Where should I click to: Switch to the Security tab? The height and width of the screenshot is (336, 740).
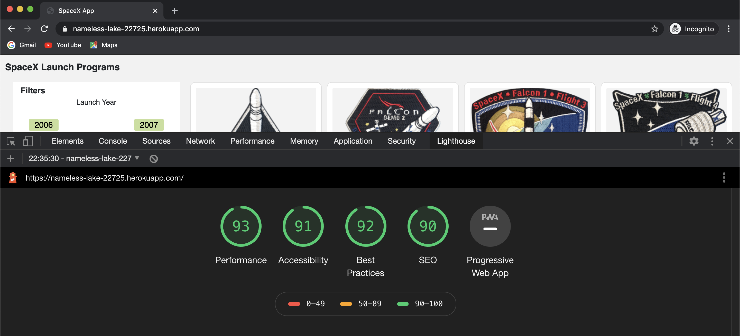point(401,141)
